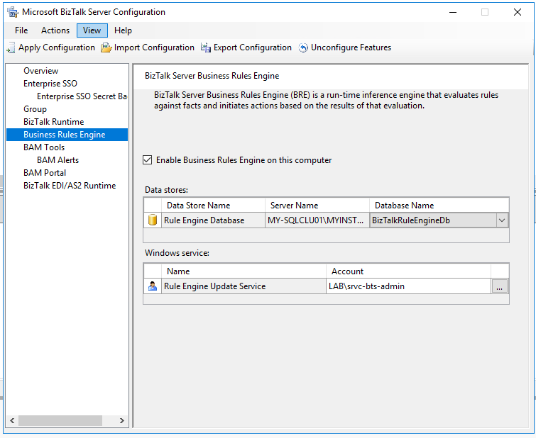Click the left pane horizontal scrollbar thumb
The image size is (536, 438).
pyautogui.click(x=60, y=420)
